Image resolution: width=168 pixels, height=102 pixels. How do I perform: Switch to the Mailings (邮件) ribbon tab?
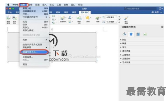(x=58, y=12)
